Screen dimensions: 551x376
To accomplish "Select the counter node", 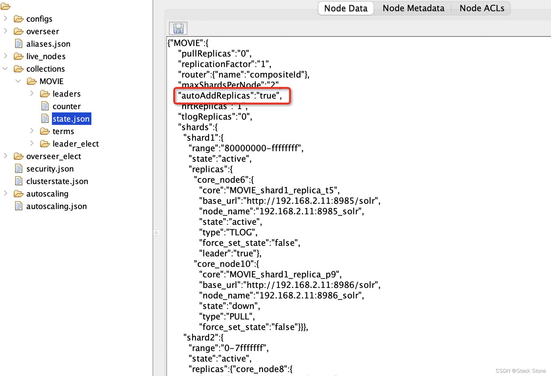I will pos(67,106).
